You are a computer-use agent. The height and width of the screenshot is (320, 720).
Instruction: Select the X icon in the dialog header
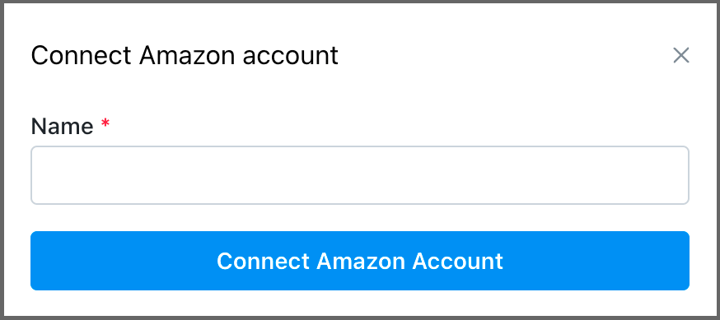coord(681,55)
